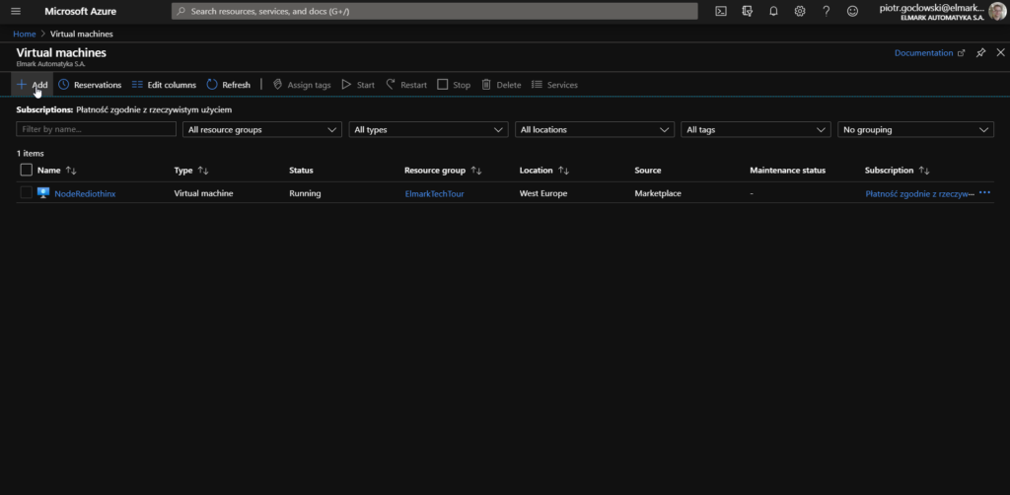Viewport: 1010px width, 495px height.
Task: Tick the NodeRediothinx row checkbox
Action: click(27, 192)
